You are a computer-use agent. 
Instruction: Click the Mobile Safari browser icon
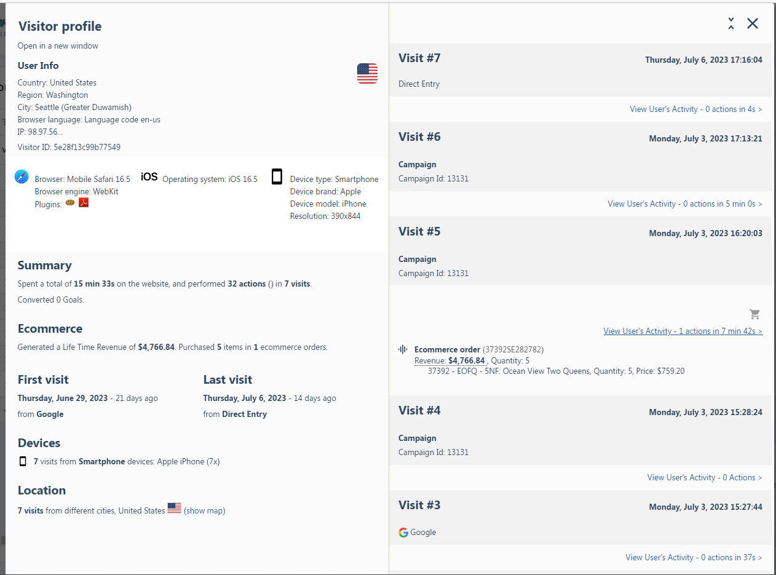pos(22,177)
